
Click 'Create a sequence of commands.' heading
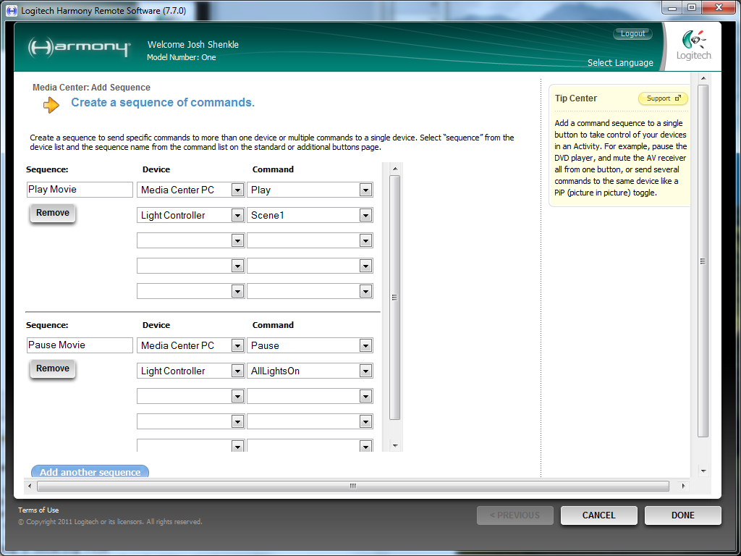click(x=163, y=103)
